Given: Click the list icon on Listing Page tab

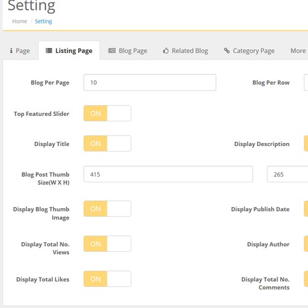Looking at the screenshot, I should [x=49, y=51].
